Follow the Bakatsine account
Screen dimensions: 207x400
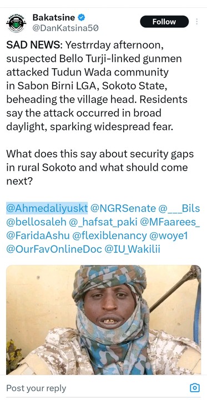(164, 22)
